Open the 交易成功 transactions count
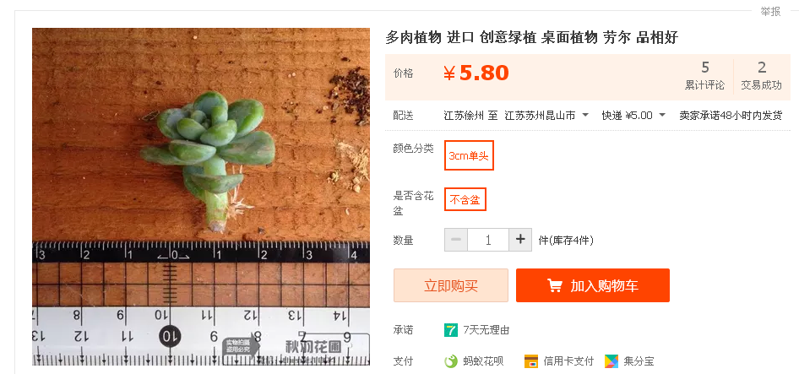The width and height of the screenshot is (799, 374). (761, 76)
